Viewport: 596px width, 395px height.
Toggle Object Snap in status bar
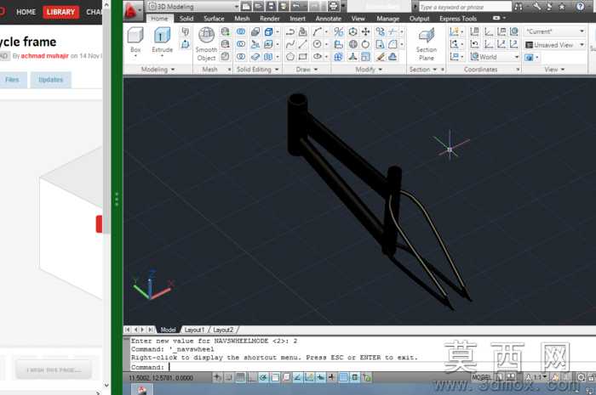(x=275, y=377)
